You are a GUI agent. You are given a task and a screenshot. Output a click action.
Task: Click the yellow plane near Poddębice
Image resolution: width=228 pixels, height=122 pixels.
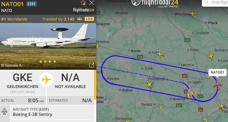149,84
